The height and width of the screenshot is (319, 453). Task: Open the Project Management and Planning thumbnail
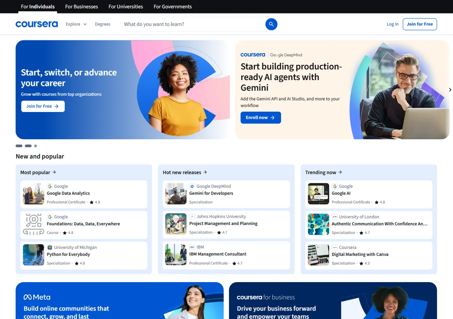176,224
